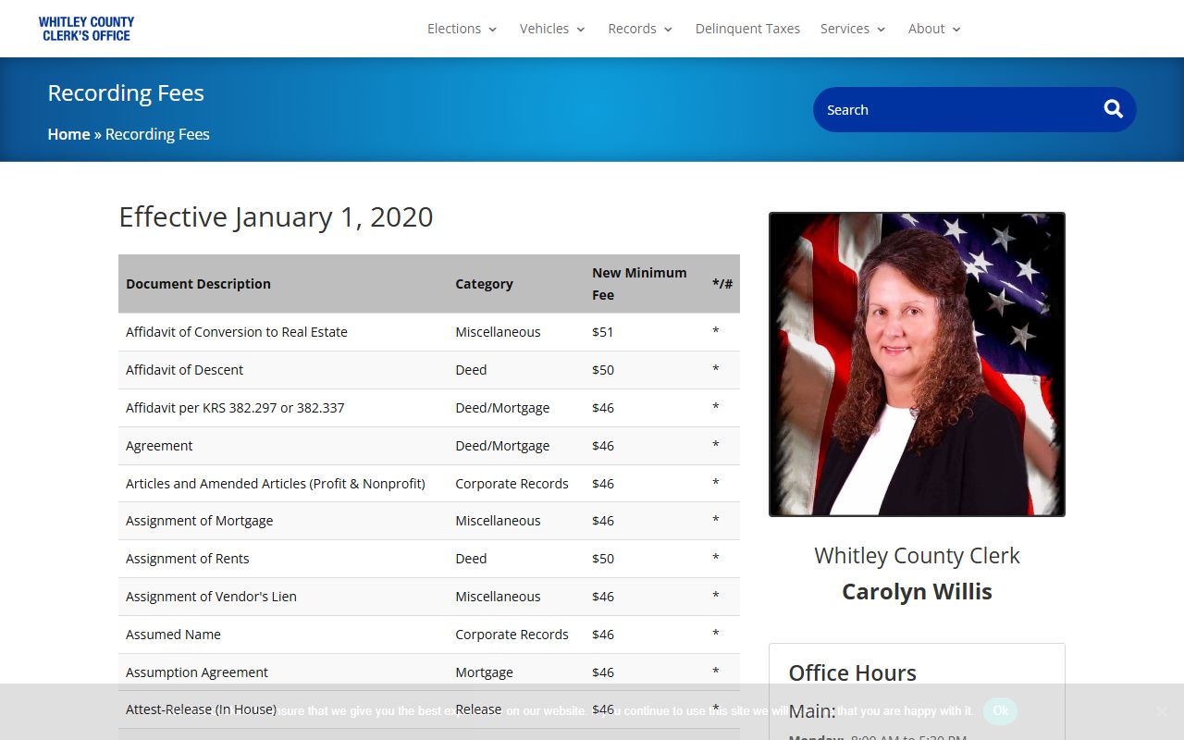1184x740 pixels.
Task: Click the */# column header
Action: click(x=722, y=284)
